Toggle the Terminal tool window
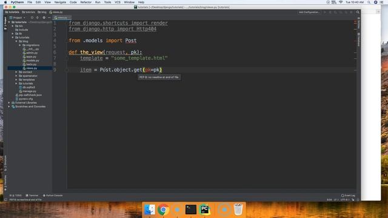Screen dimensions: 388x218 pos(32,196)
